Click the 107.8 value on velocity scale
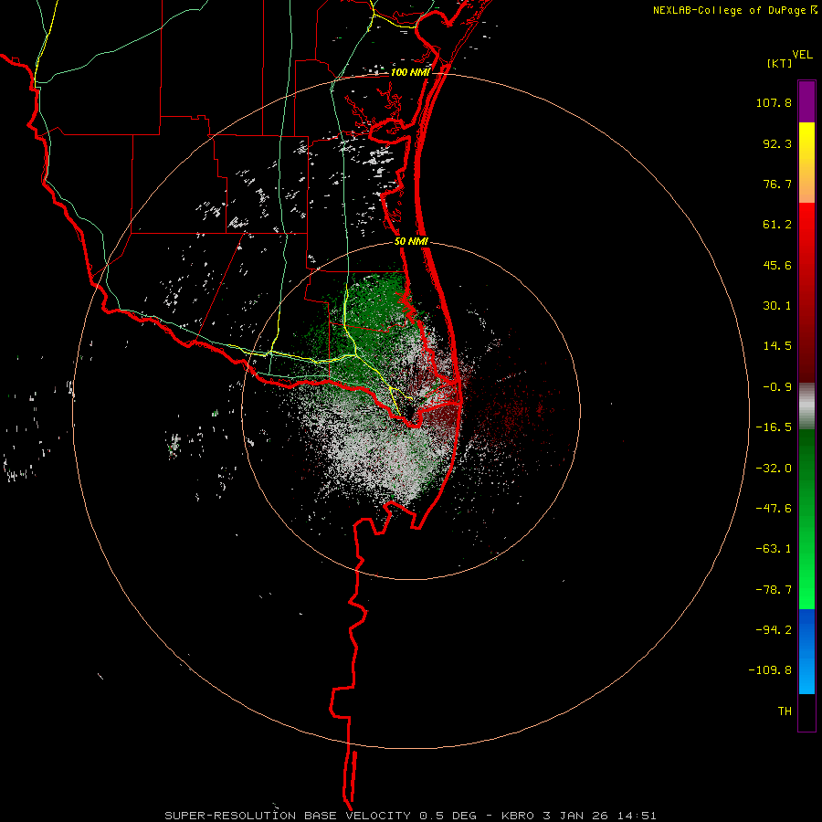 click(x=774, y=102)
